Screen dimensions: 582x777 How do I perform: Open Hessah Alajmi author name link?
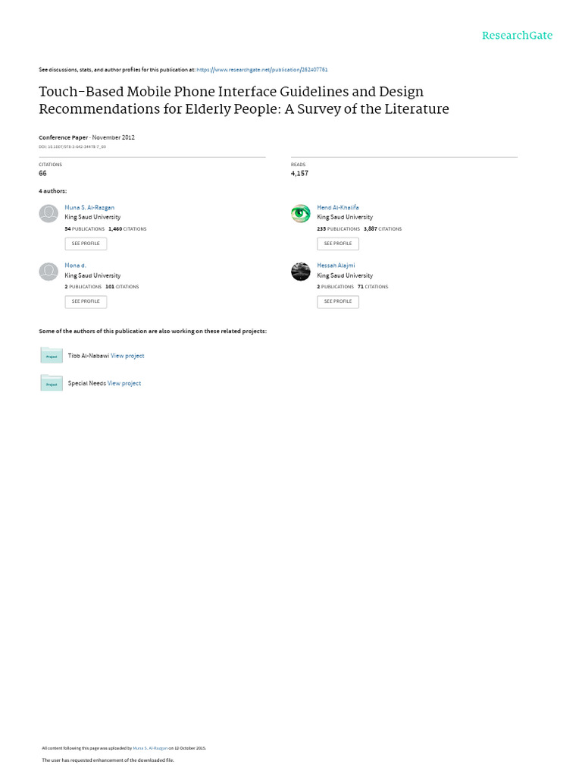pos(336,266)
